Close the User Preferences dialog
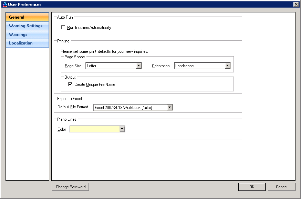 click(296, 4)
